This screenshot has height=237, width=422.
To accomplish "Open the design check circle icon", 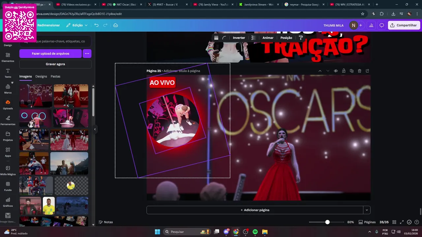I will point(409,222).
